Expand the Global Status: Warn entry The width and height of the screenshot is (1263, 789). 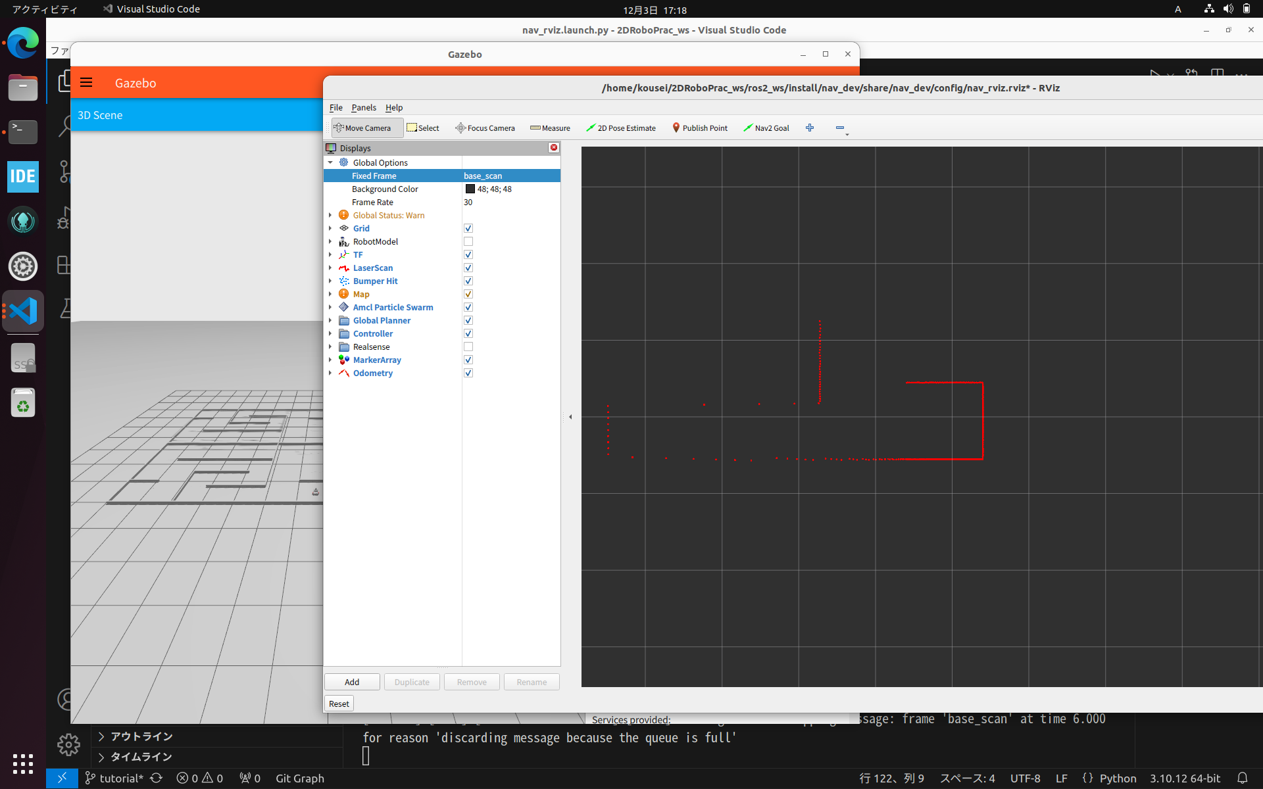331,215
